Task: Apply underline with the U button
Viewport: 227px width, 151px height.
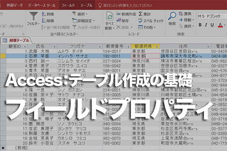Action: click(212, 25)
